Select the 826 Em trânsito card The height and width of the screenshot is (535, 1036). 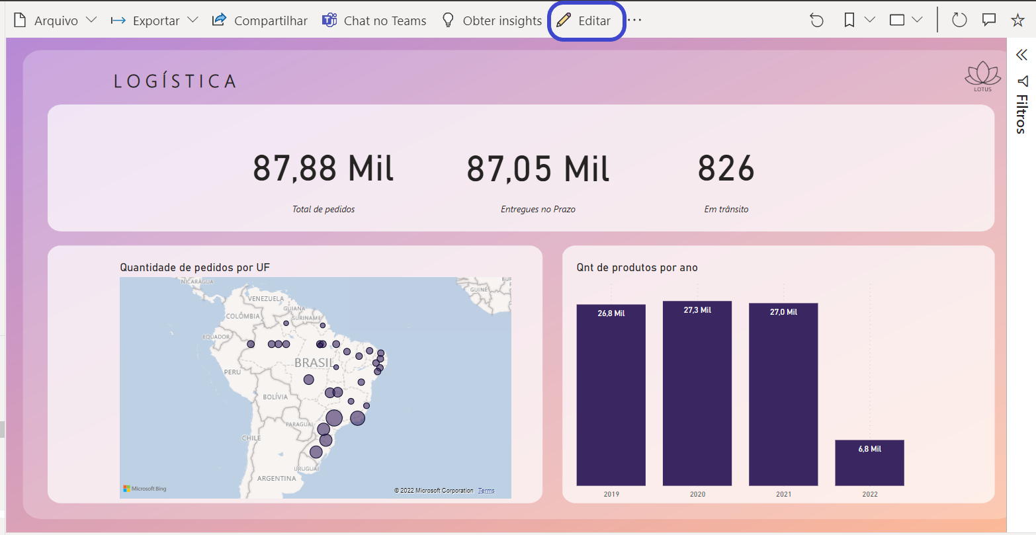726,182
